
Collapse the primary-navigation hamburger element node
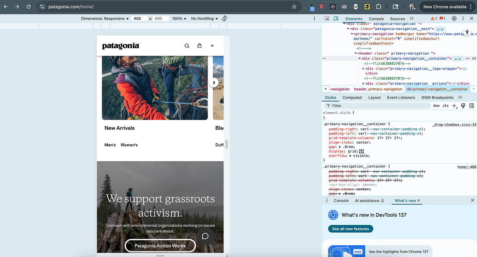click(352, 34)
